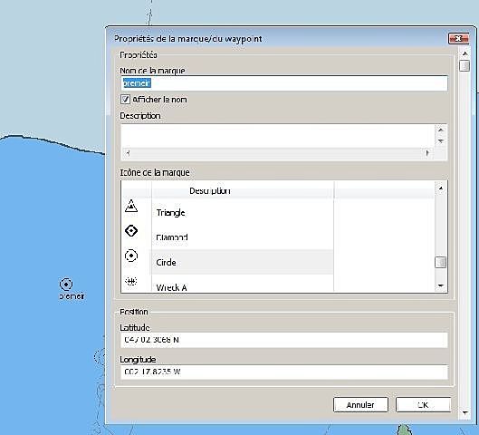The width and height of the screenshot is (479, 435).
Task: Click the premeir waypoint marker on the chart
Action: pyautogui.click(x=66, y=285)
